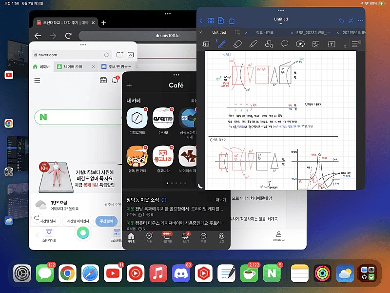Toggle the GoodNotes read-only pencil slash icon
This screenshot has width=390, height=293.
[351, 21]
